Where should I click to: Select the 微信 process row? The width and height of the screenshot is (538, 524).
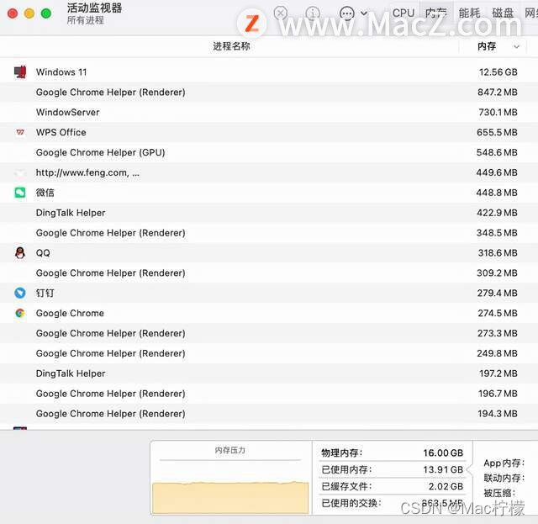(x=269, y=193)
